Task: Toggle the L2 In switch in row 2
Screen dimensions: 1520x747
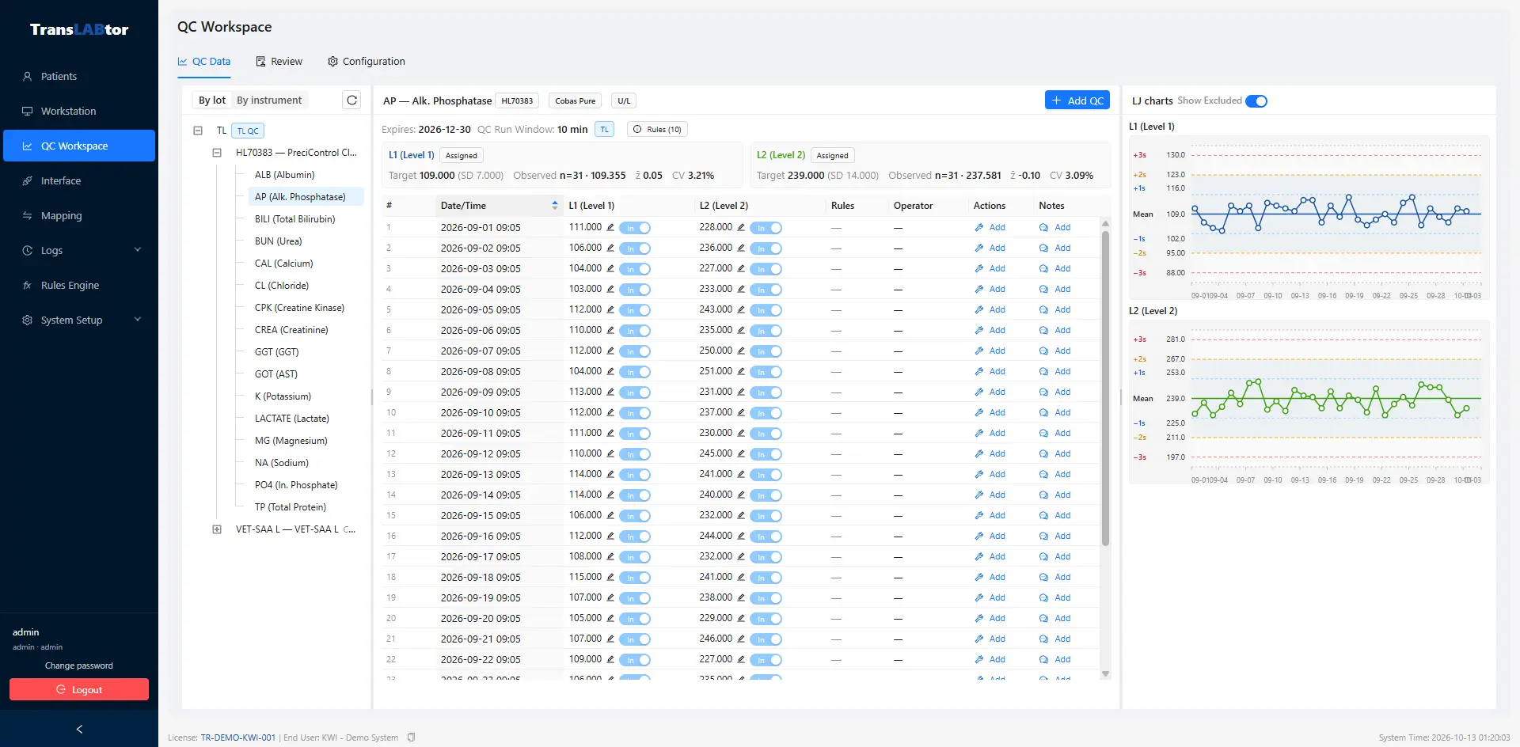Action: click(766, 248)
